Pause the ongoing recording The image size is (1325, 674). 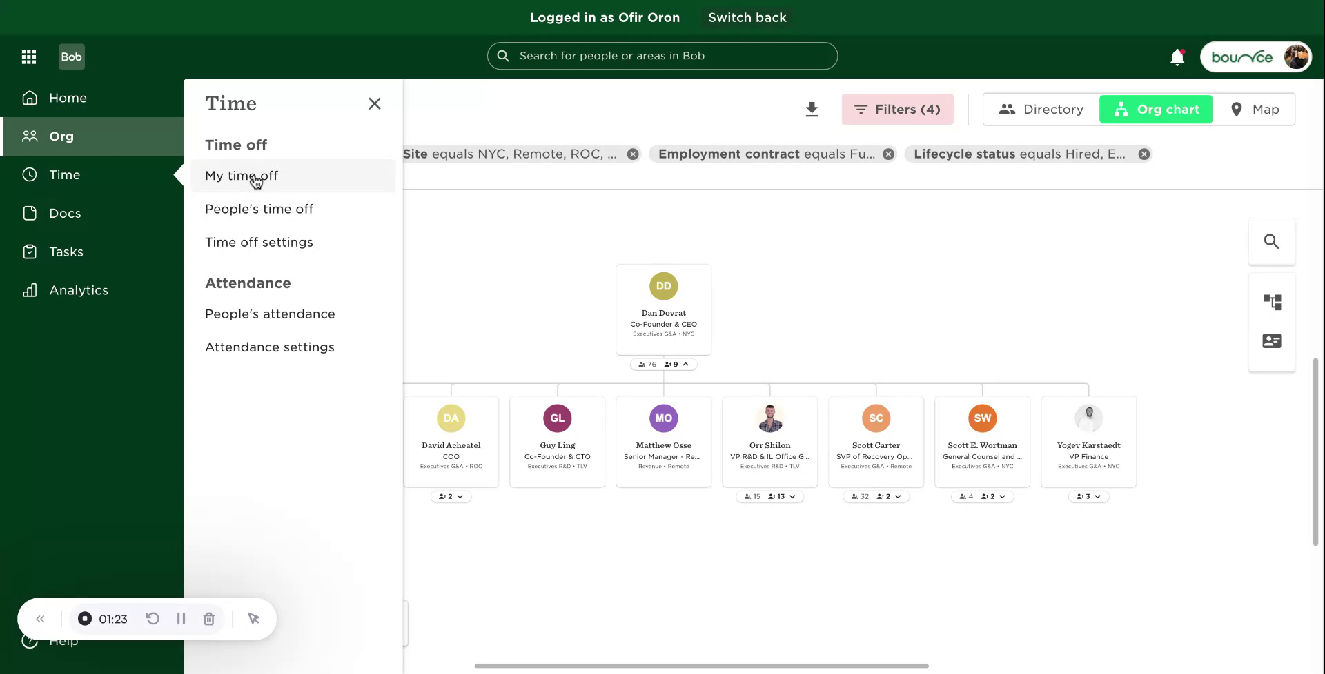click(181, 618)
